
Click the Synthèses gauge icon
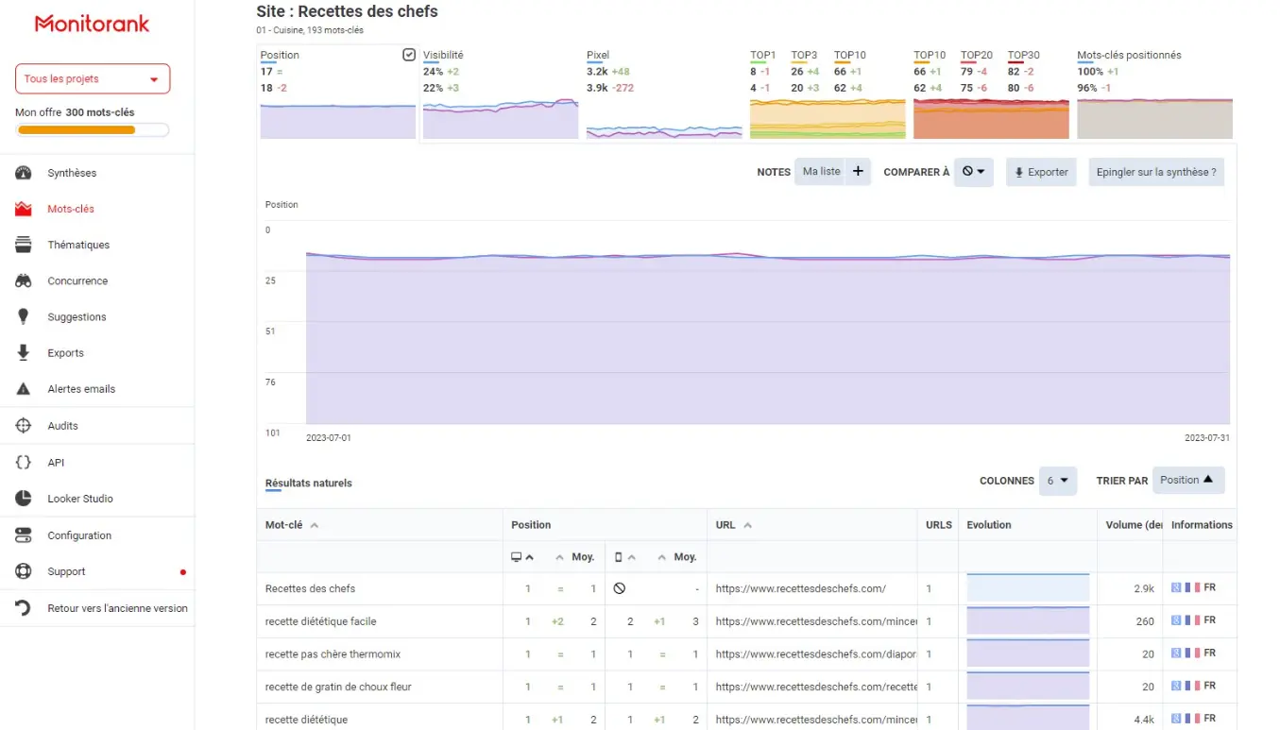pos(24,173)
